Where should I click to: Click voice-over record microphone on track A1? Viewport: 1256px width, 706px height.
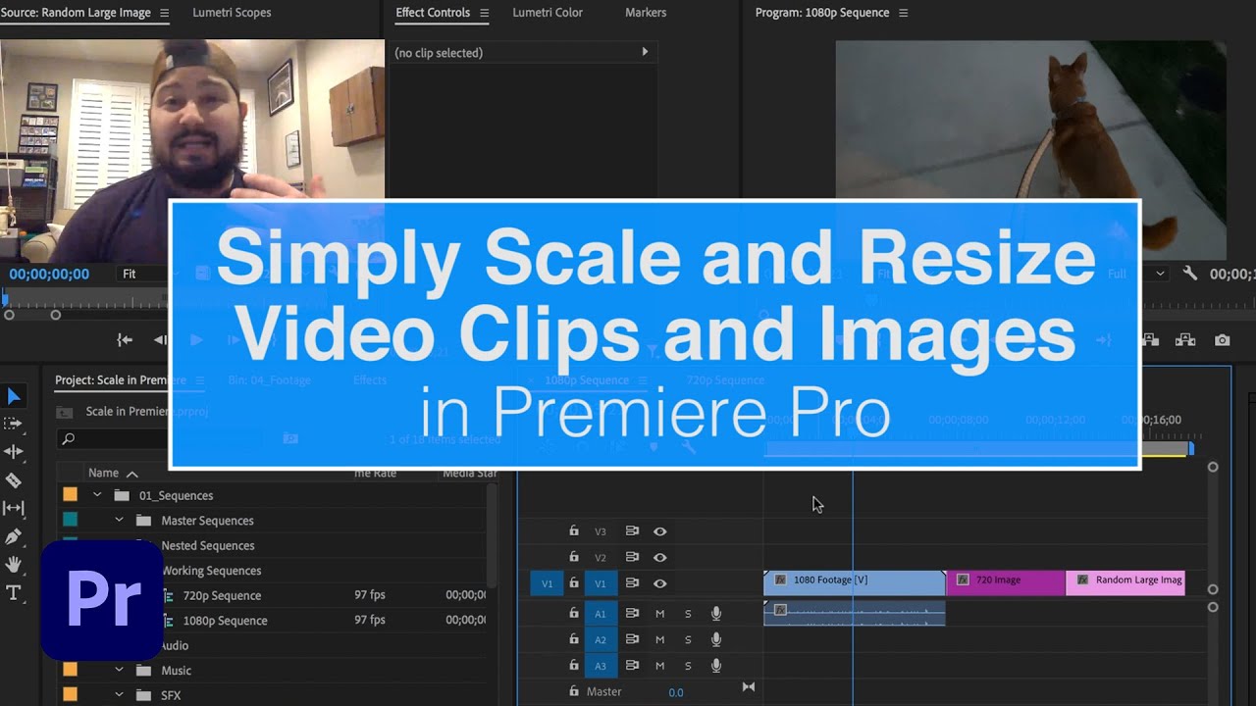click(x=716, y=613)
